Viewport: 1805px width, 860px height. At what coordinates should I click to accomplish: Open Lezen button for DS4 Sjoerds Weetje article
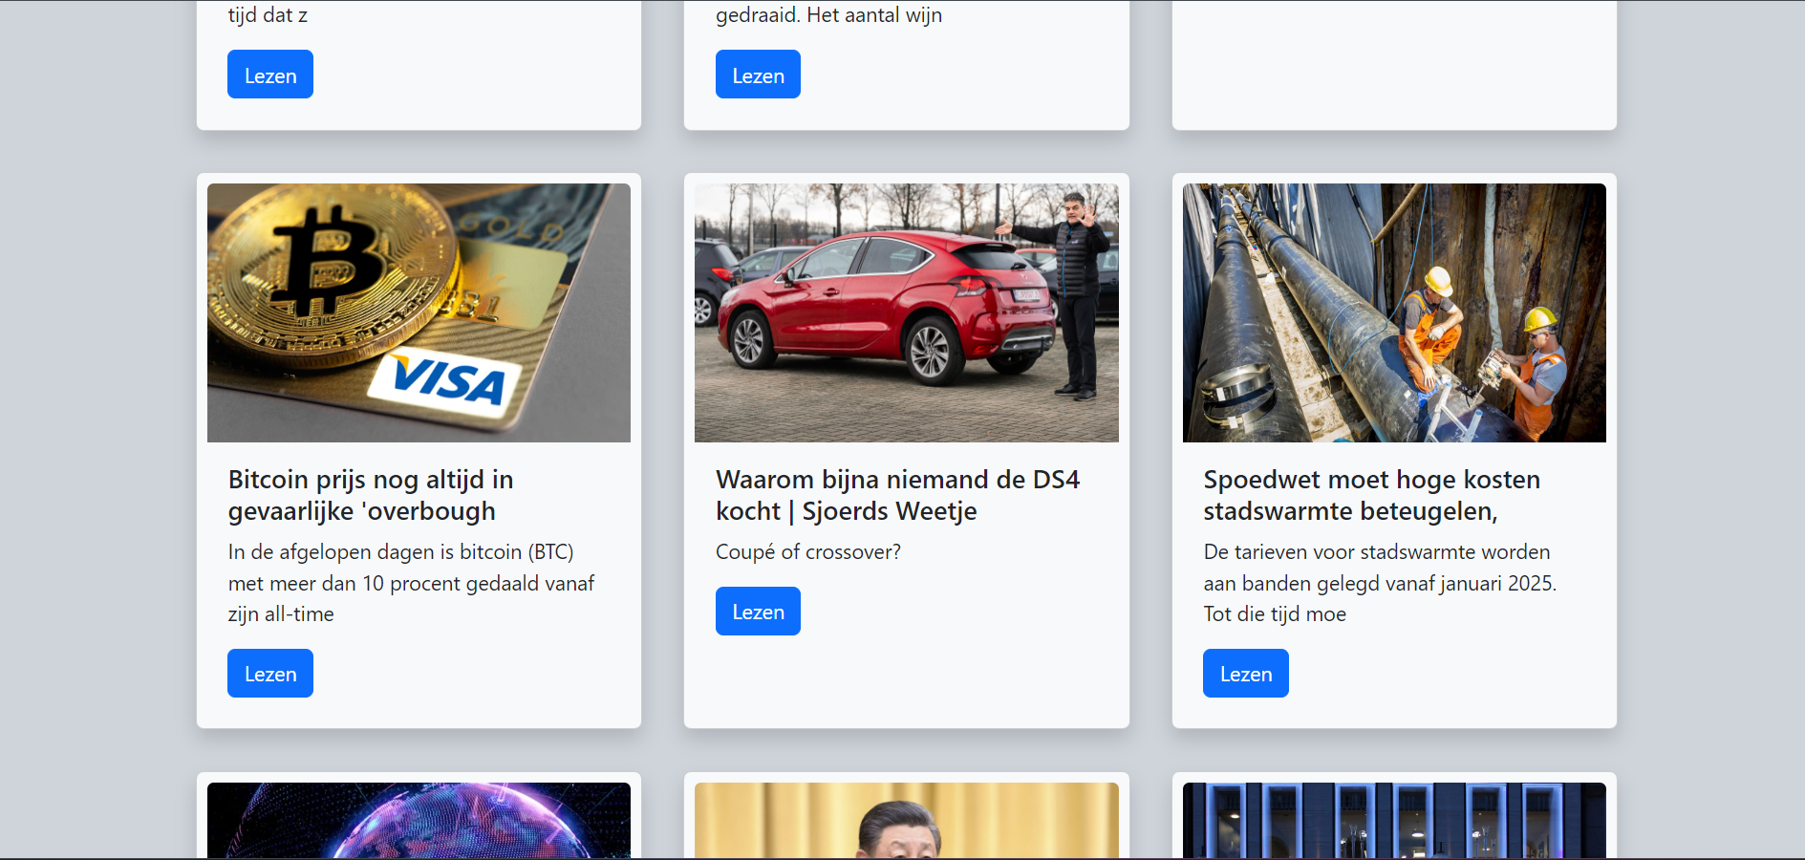758,611
